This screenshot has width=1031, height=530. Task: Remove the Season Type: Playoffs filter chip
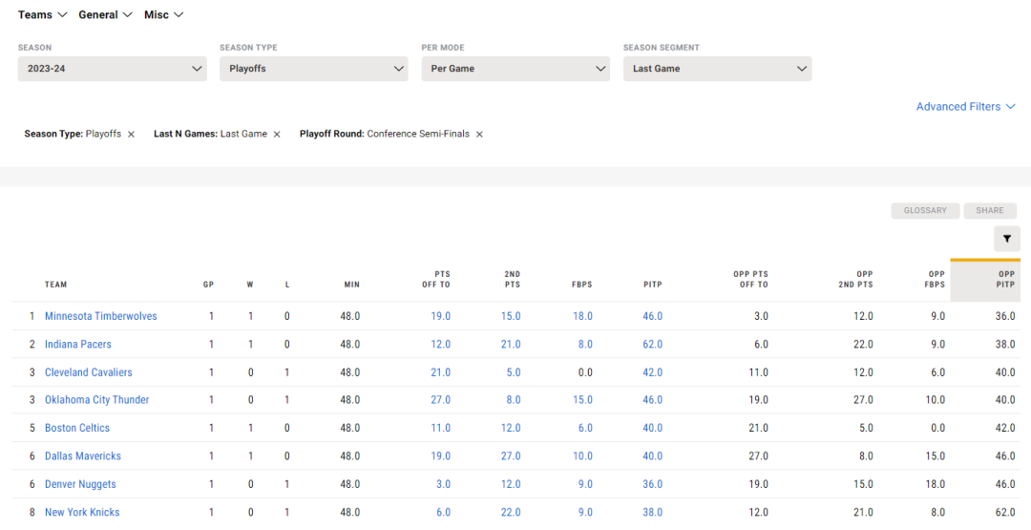[x=131, y=134]
